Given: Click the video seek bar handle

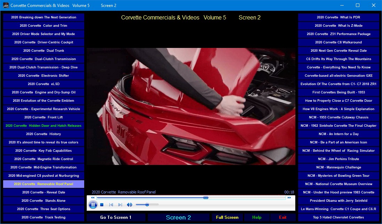Looking at the screenshot, I should tap(206, 198).
